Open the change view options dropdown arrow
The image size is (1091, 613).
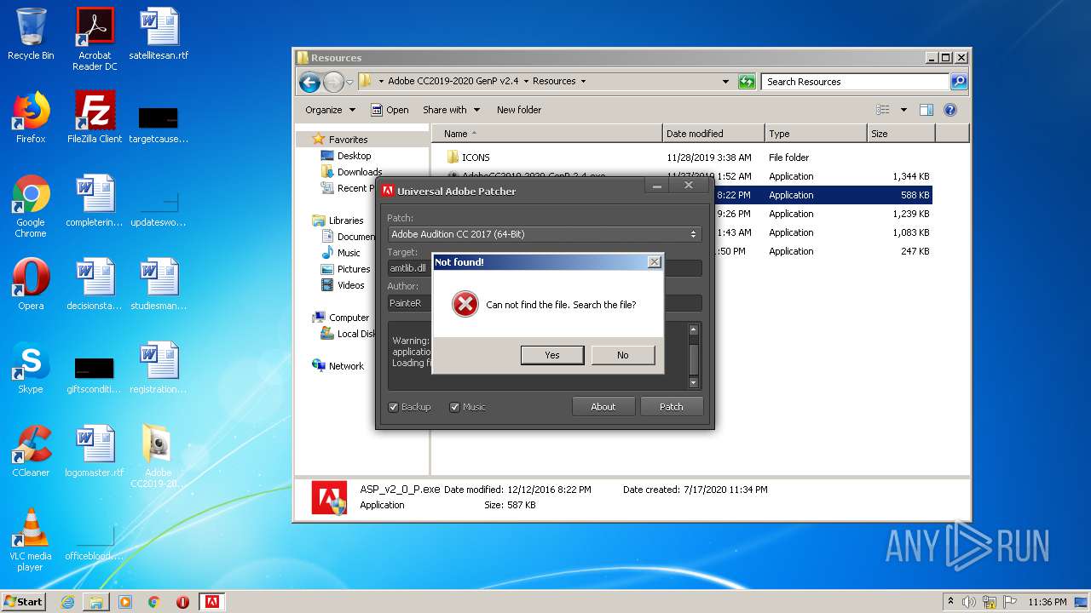click(x=903, y=110)
